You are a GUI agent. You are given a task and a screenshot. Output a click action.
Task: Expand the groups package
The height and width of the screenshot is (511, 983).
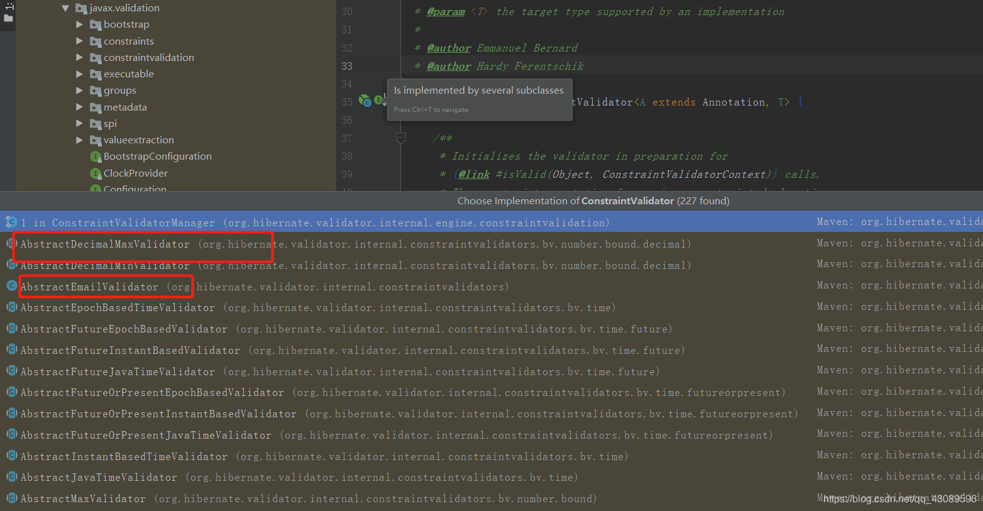click(79, 91)
